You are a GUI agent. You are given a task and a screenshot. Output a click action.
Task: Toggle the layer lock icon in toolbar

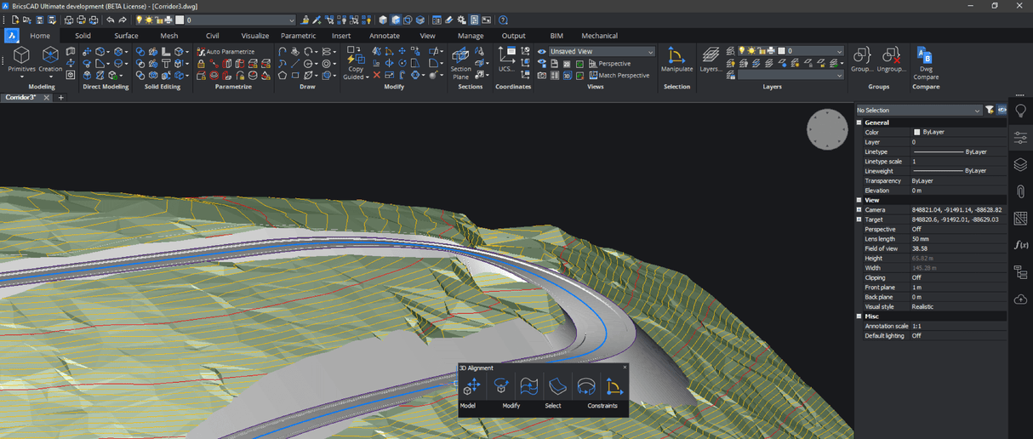[x=158, y=20]
